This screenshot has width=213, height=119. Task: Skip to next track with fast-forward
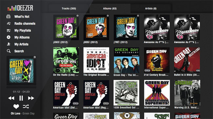click(31, 98)
